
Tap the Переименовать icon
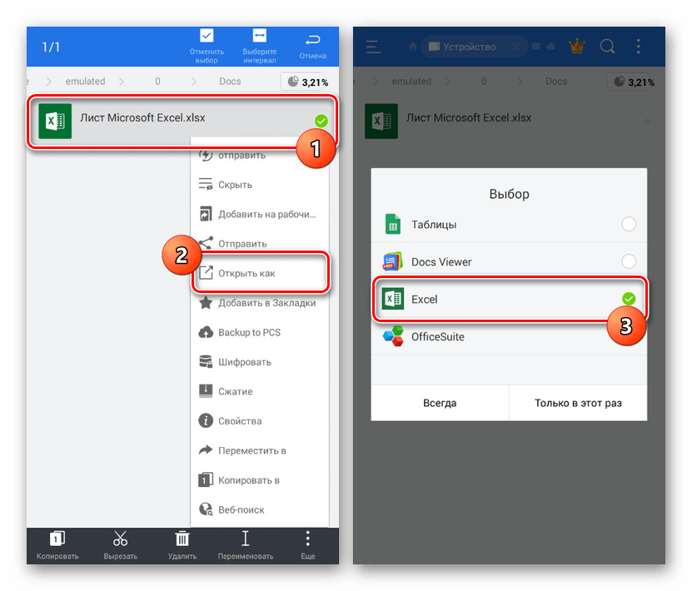coord(245,539)
